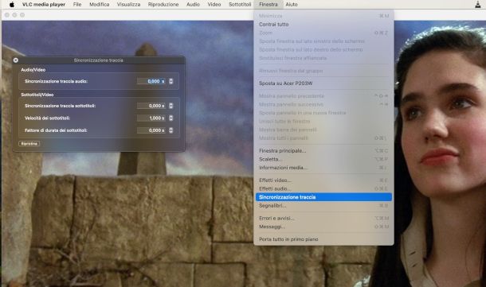486x287 pixels.
Task: Adjust the Fattore di durata stepper
Action: pyautogui.click(x=170, y=130)
